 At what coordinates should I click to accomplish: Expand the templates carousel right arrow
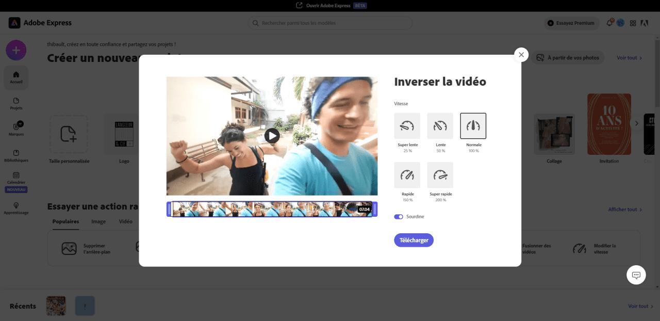coord(636,123)
